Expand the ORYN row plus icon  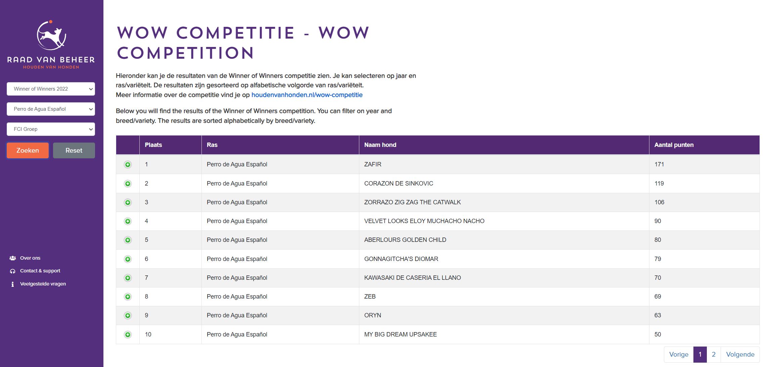[128, 315]
